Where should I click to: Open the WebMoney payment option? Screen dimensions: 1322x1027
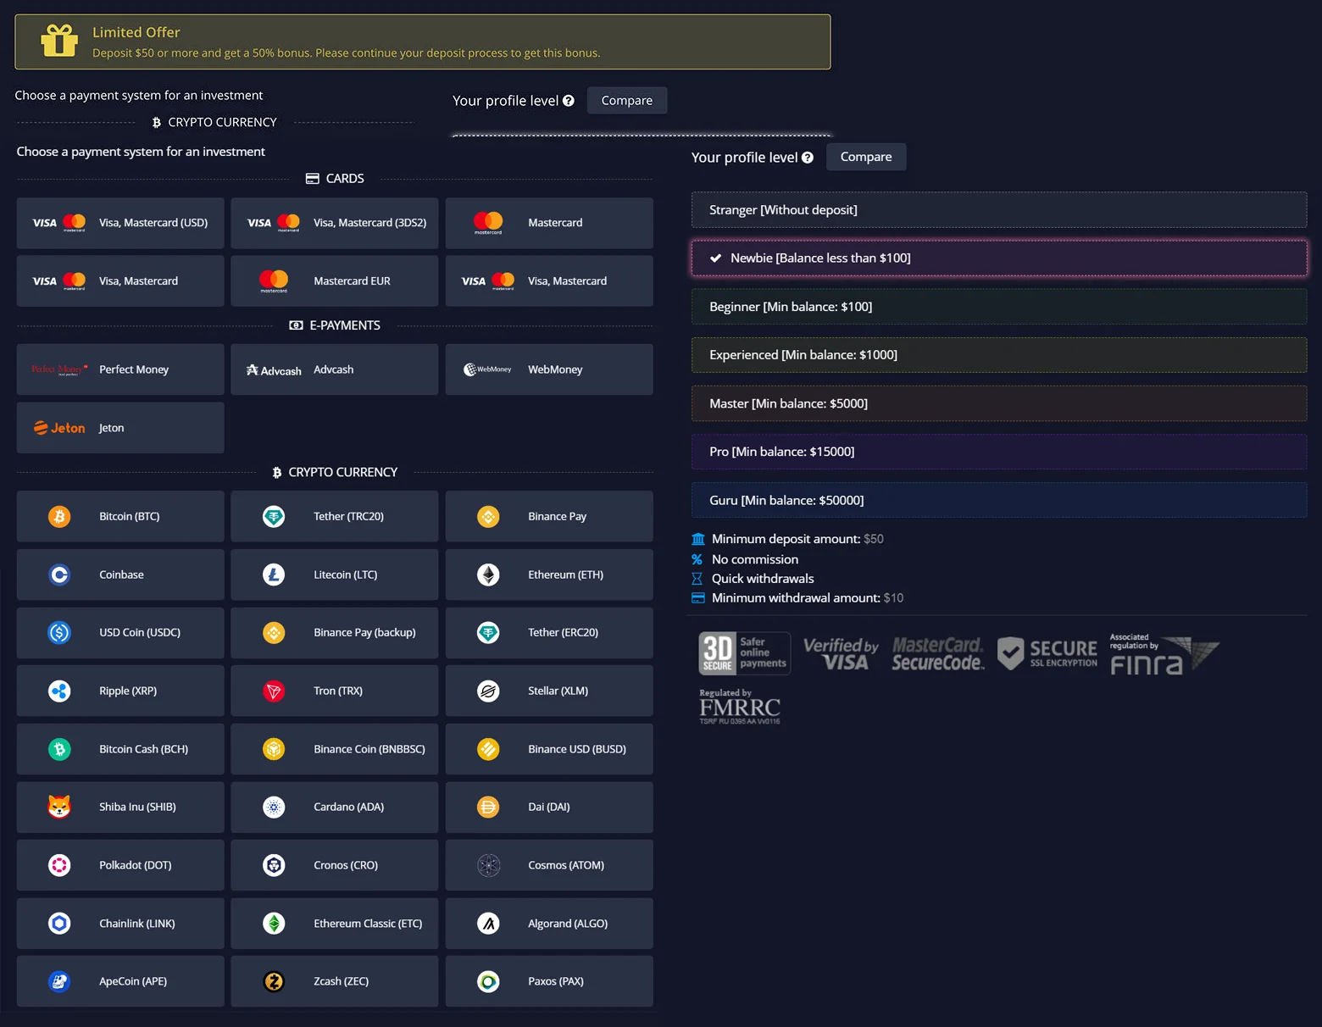tap(549, 369)
